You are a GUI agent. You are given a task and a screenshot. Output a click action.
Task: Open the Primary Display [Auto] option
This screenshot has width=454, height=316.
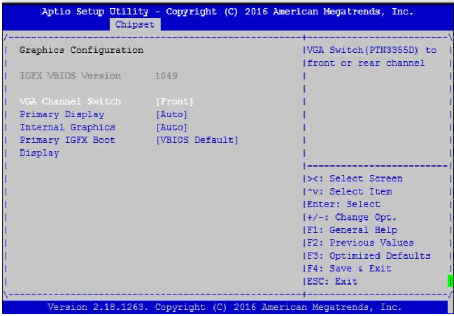(172, 115)
